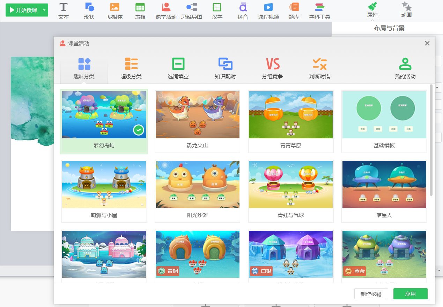This screenshot has width=443, height=307.
Task: Open the 拼音 pinyin tool
Action: [x=243, y=11]
